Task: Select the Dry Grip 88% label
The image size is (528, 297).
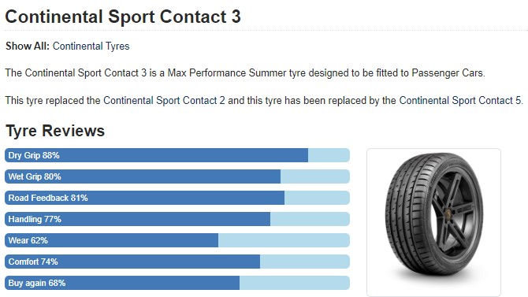Action: 34,155
